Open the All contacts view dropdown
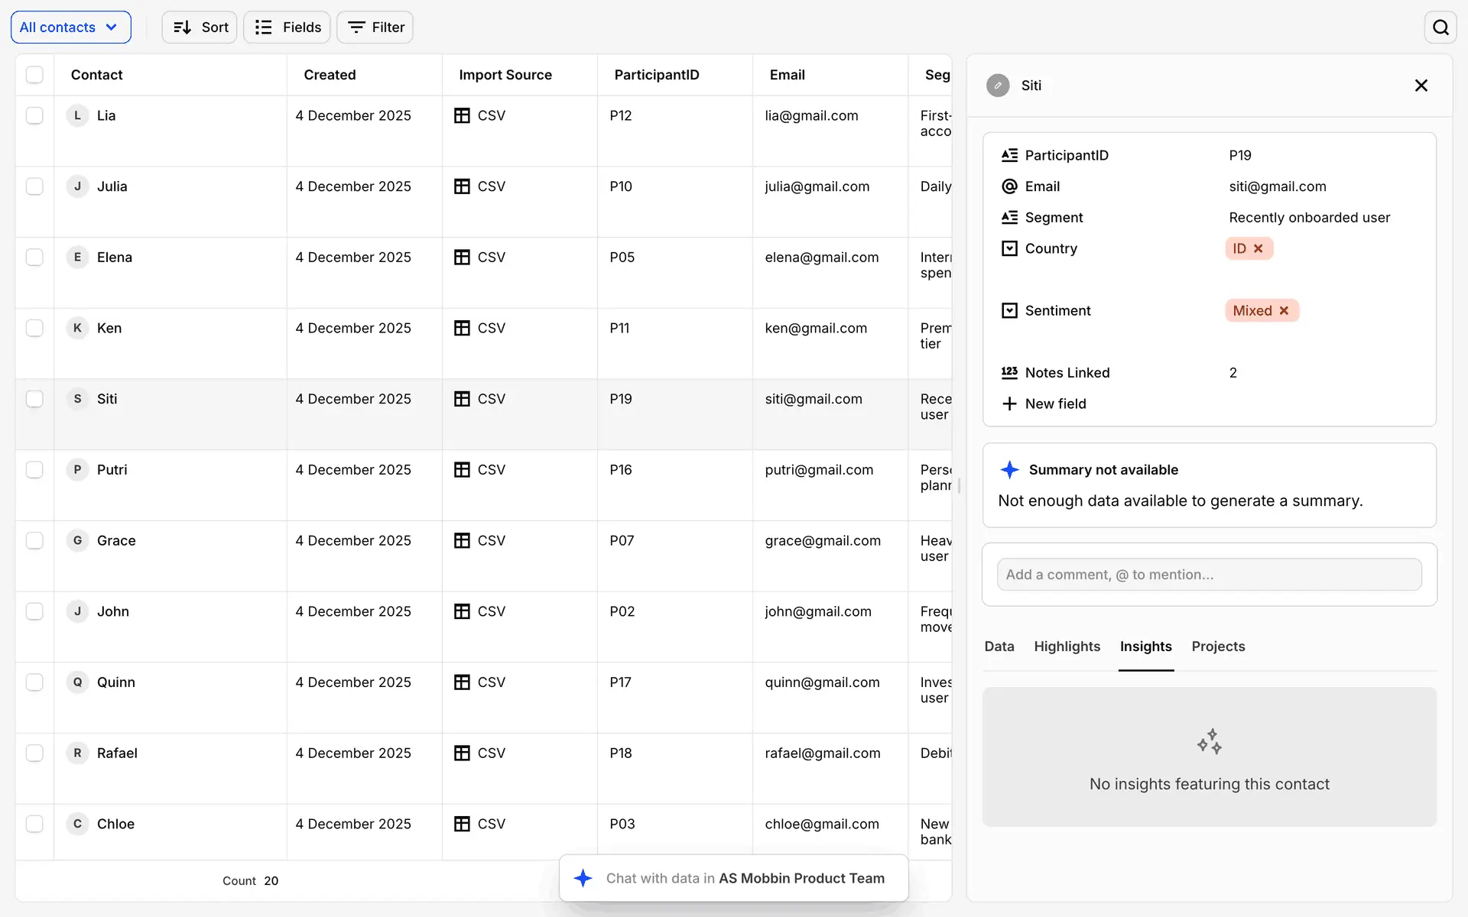This screenshot has height=917, width=1468. (x=70, y=28)
